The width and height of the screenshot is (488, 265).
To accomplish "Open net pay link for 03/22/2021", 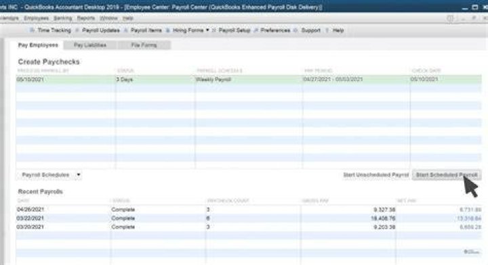I will (469, 218).
